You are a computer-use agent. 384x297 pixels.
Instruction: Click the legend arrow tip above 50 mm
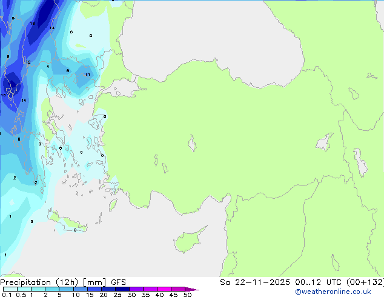tap(192, 289)
